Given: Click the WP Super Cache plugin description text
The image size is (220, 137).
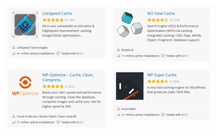Looking at the screenshot, I should point(176,90).
